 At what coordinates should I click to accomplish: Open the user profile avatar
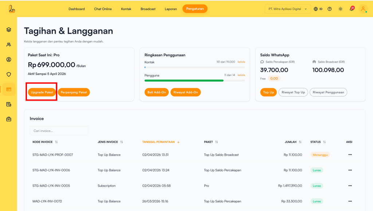point(363,9)
